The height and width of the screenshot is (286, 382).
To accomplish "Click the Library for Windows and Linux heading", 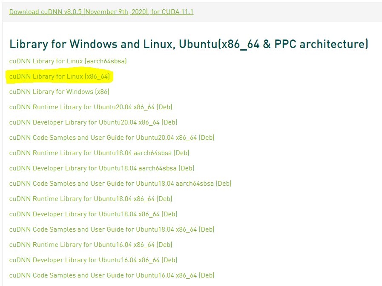I will point(189,44).
